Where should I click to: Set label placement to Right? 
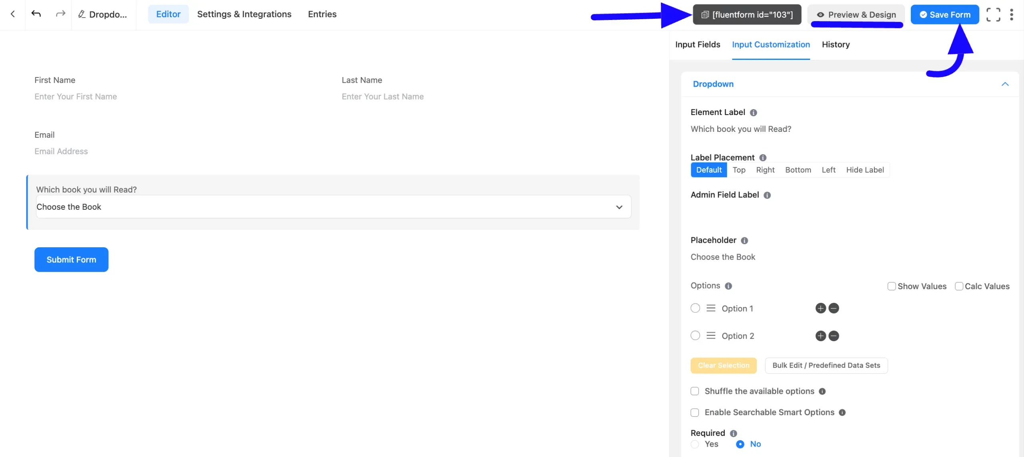[765, 170]
